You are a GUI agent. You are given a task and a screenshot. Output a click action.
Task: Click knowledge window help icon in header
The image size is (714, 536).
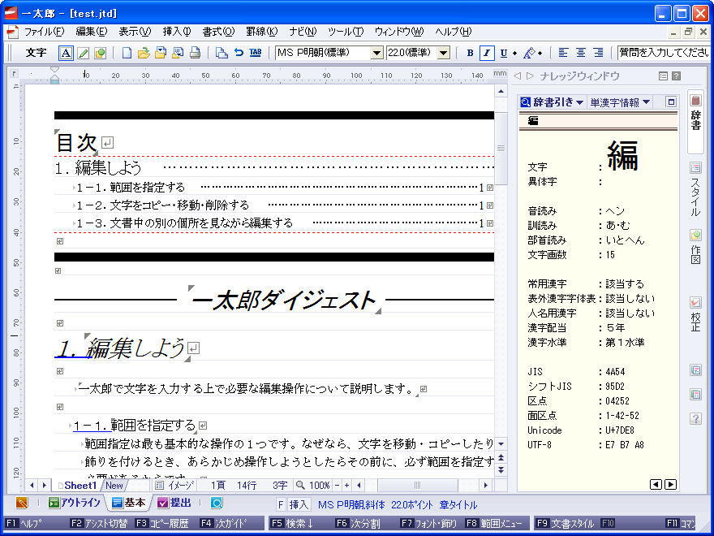point(677,76)
